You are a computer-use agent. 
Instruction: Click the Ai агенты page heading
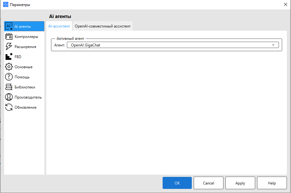pyautogui.click(x=60, y=16)
